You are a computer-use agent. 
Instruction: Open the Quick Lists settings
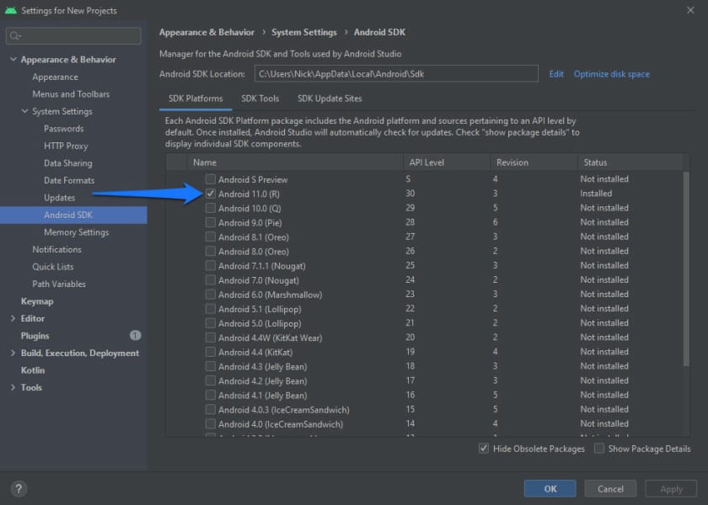pyautogui.click(x=53, y=267)
